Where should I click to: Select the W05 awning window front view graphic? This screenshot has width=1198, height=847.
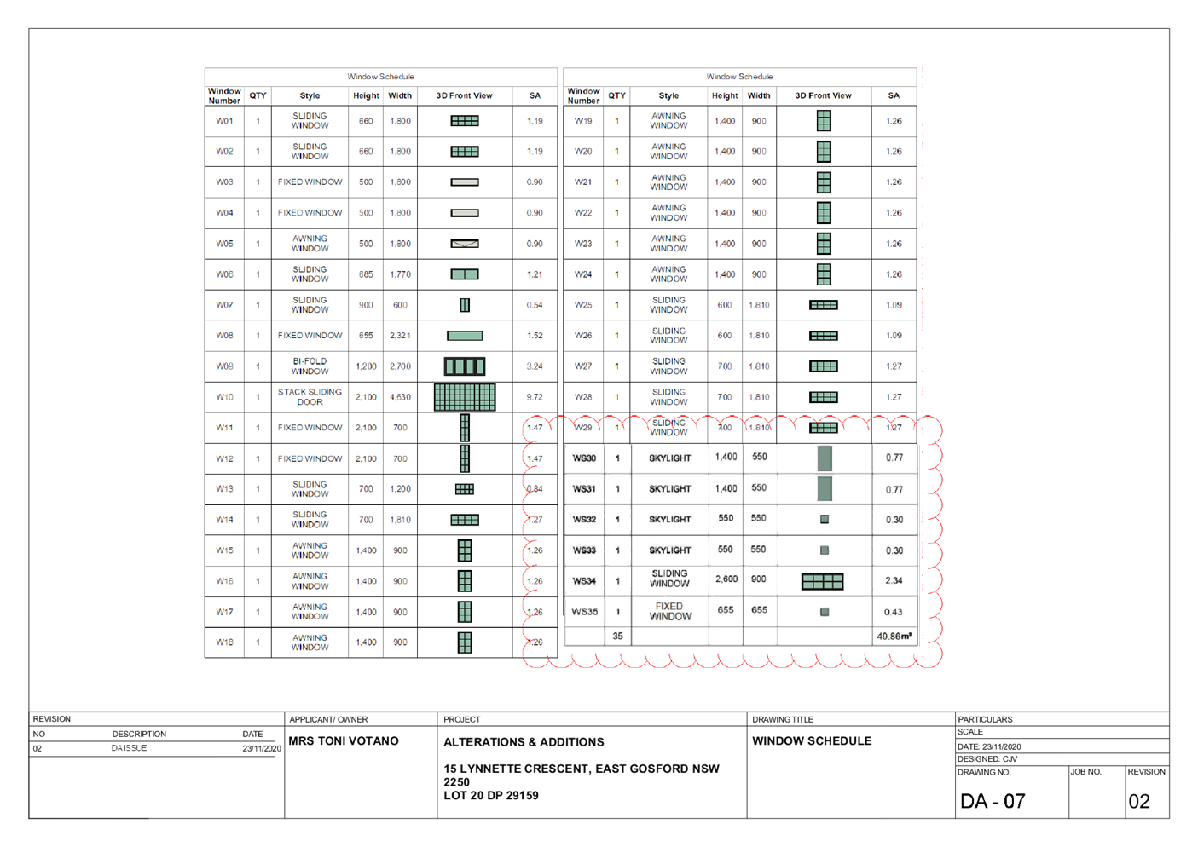[465, 244]
